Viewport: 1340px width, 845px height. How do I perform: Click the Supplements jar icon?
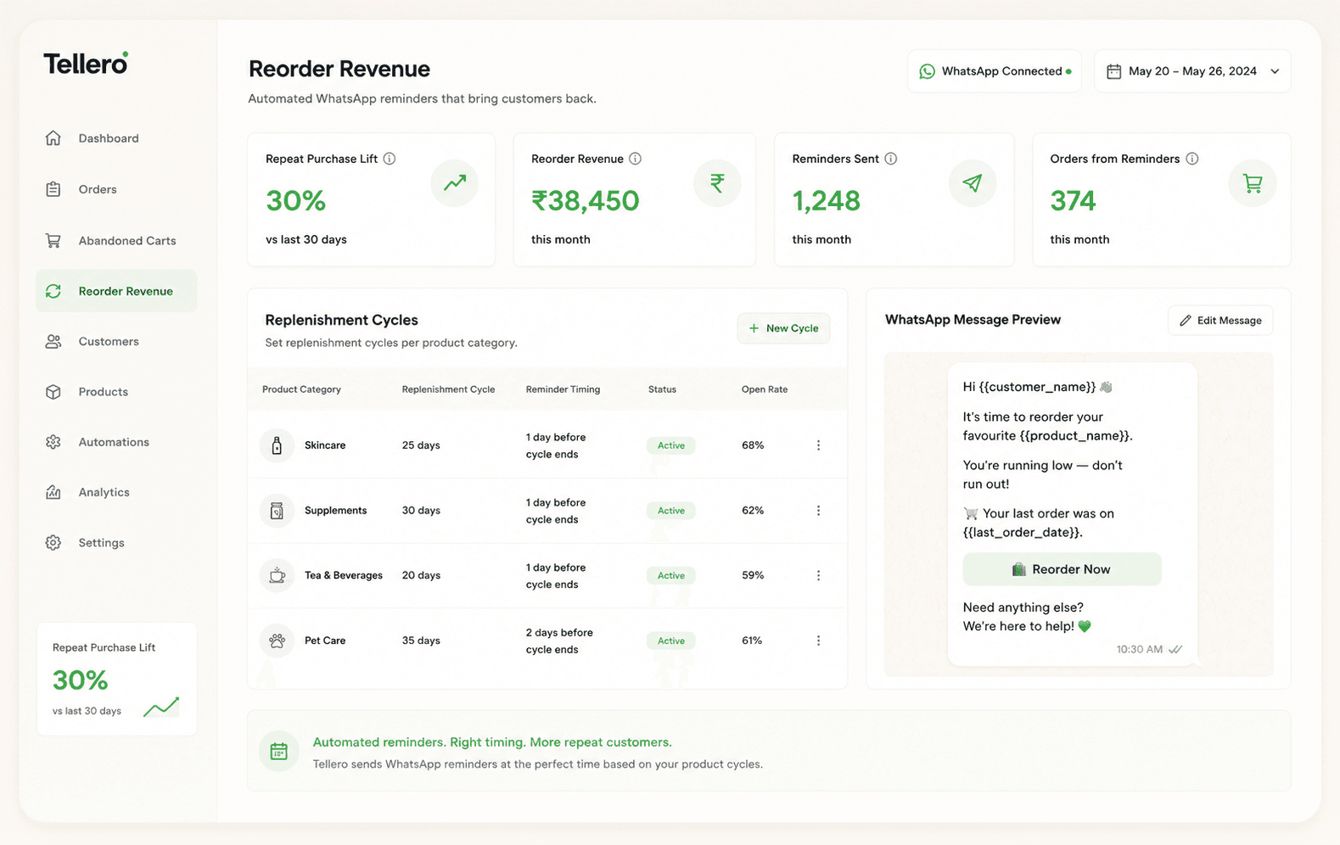[x=277, y=511]
